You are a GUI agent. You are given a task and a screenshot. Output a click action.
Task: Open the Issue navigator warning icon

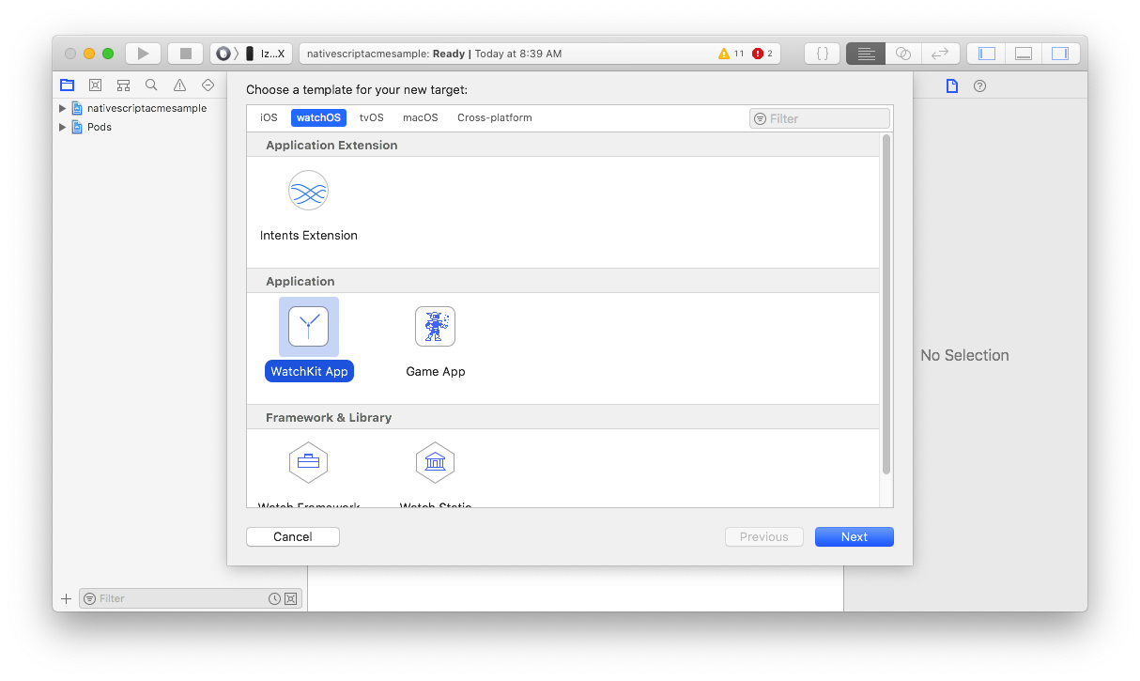coord(179,85)
